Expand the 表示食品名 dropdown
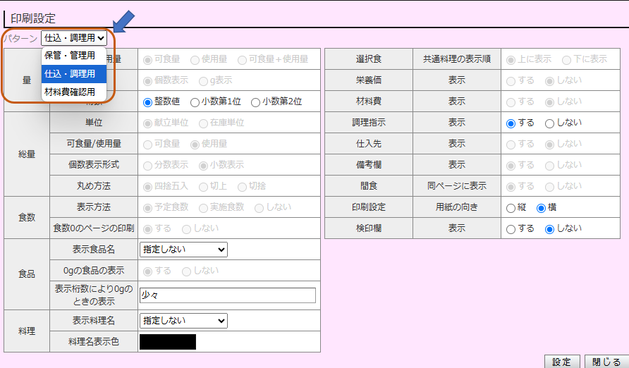 183,250
